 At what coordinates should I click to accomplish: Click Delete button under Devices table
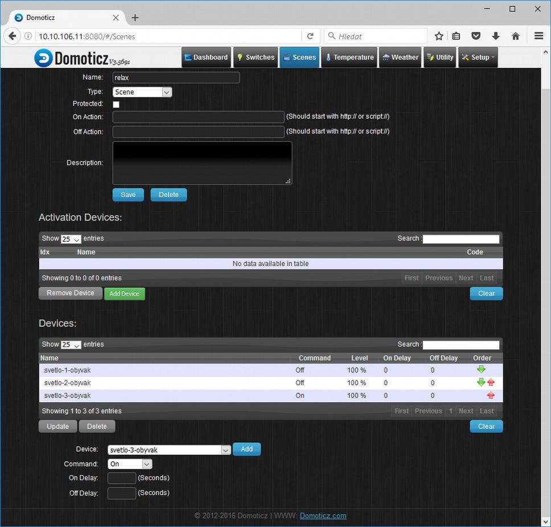(97, 426)
